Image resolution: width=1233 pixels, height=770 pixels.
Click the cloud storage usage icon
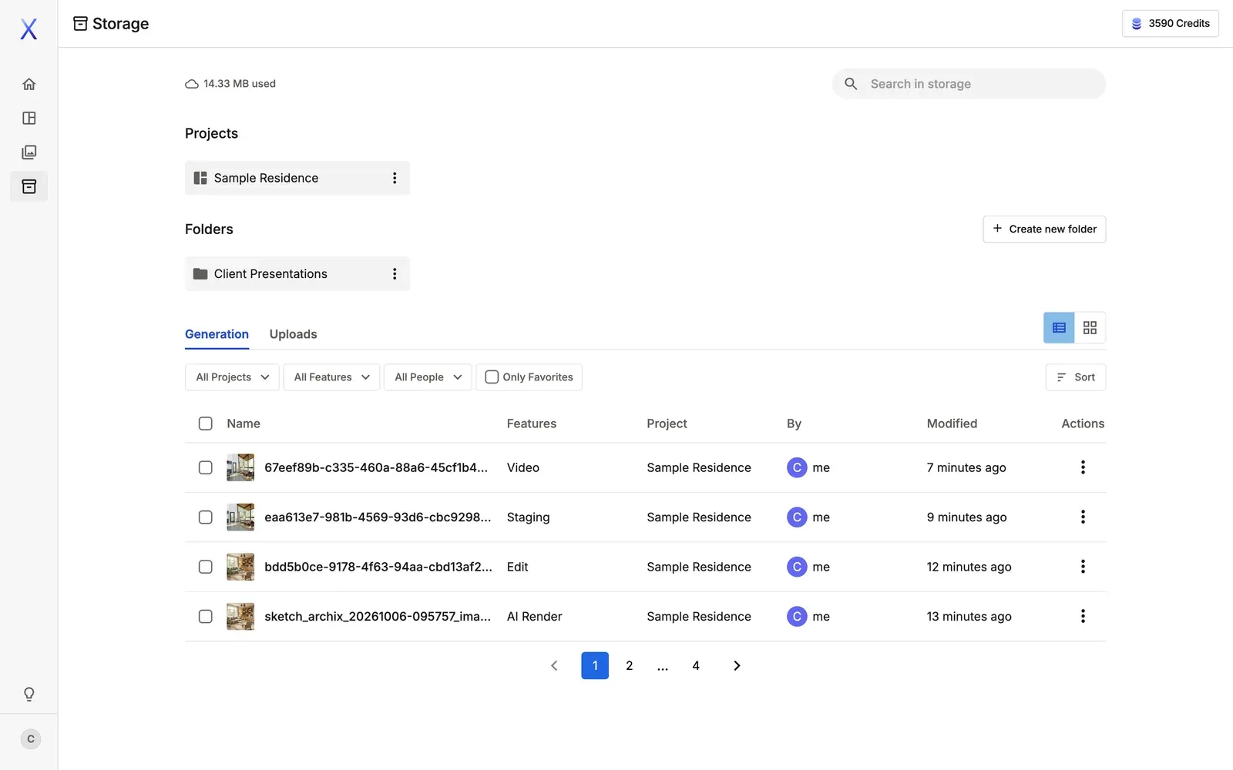pyautogui.click(x=192, y=84)
